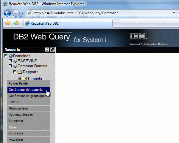The height and width of the screenshot is (143, 179).
Task: Click the page icon in address bar
Action: click(30, 13)
